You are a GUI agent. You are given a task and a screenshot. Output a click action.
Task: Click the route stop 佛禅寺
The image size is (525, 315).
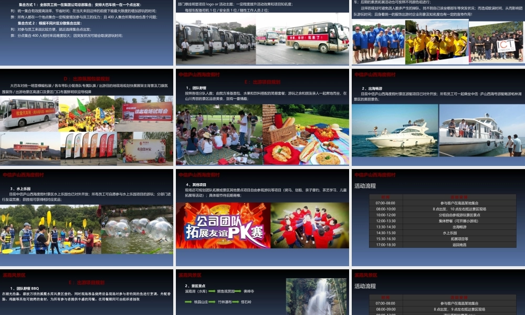point(249,291)
